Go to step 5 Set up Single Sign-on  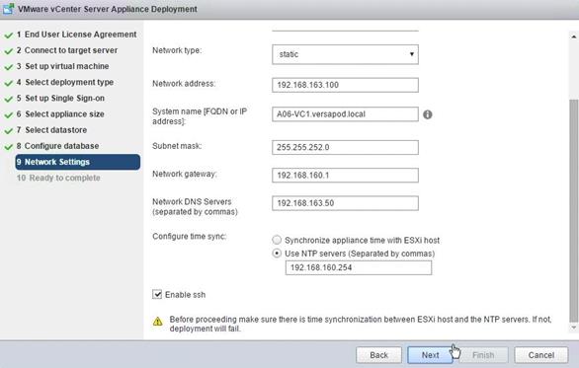[x=60, y=98]
